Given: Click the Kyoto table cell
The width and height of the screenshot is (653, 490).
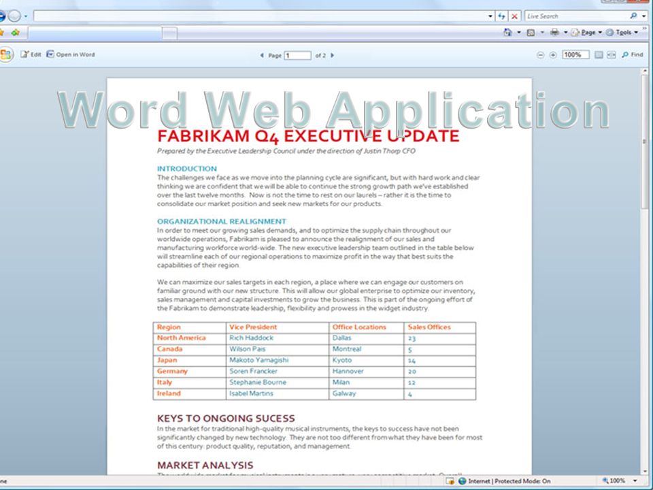Looking at the screenshot, I should [366, 361].
